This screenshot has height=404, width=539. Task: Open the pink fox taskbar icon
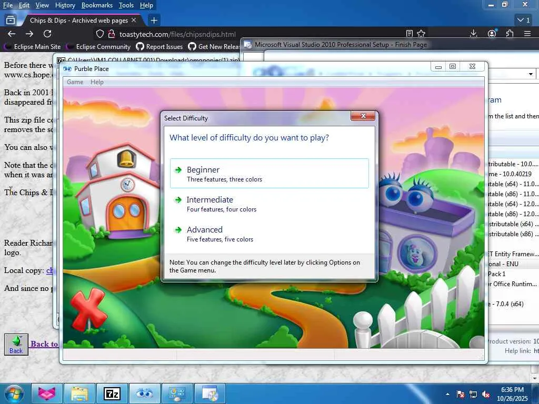click(47, 393)
